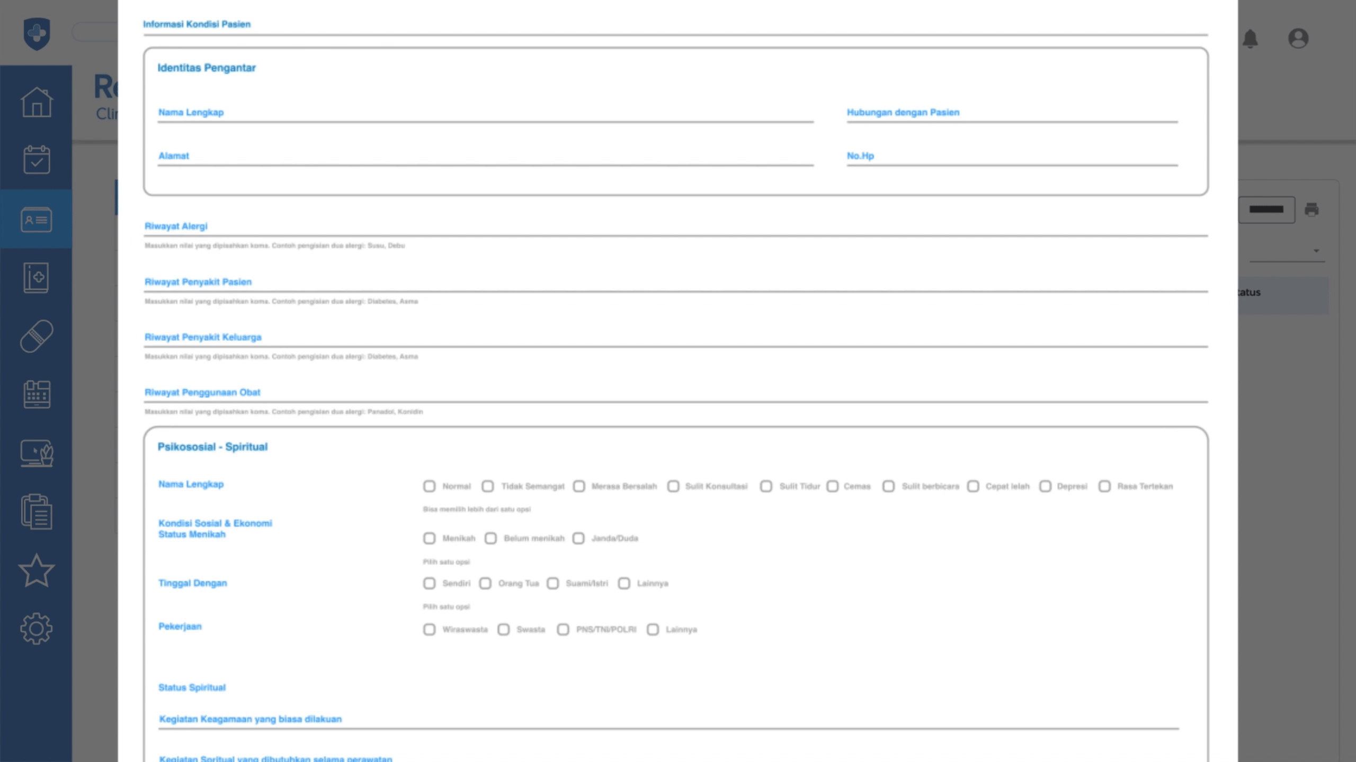Open the medical record book icon
This screenshot has width=1356, height=762.
tap(37, 277)
